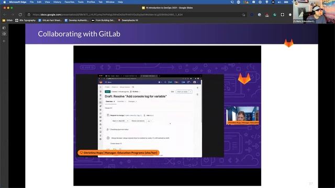The width and height of the screenshot is (335, 188).
Task: Open the Help menu
Action: 120,2
